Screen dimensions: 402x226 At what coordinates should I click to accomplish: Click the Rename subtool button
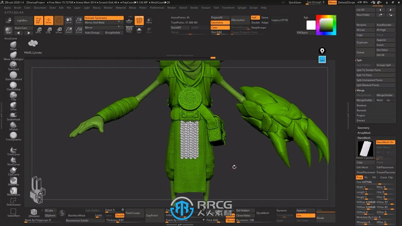(365, 25)
